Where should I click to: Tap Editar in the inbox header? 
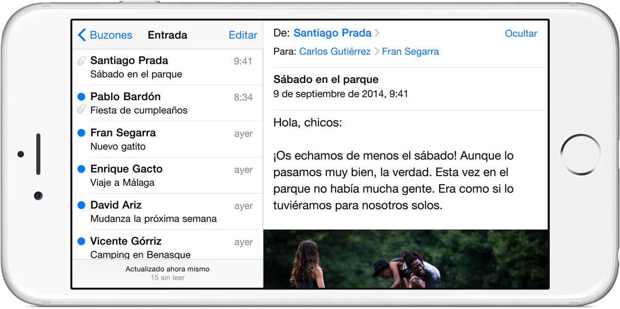click(243, 35)
